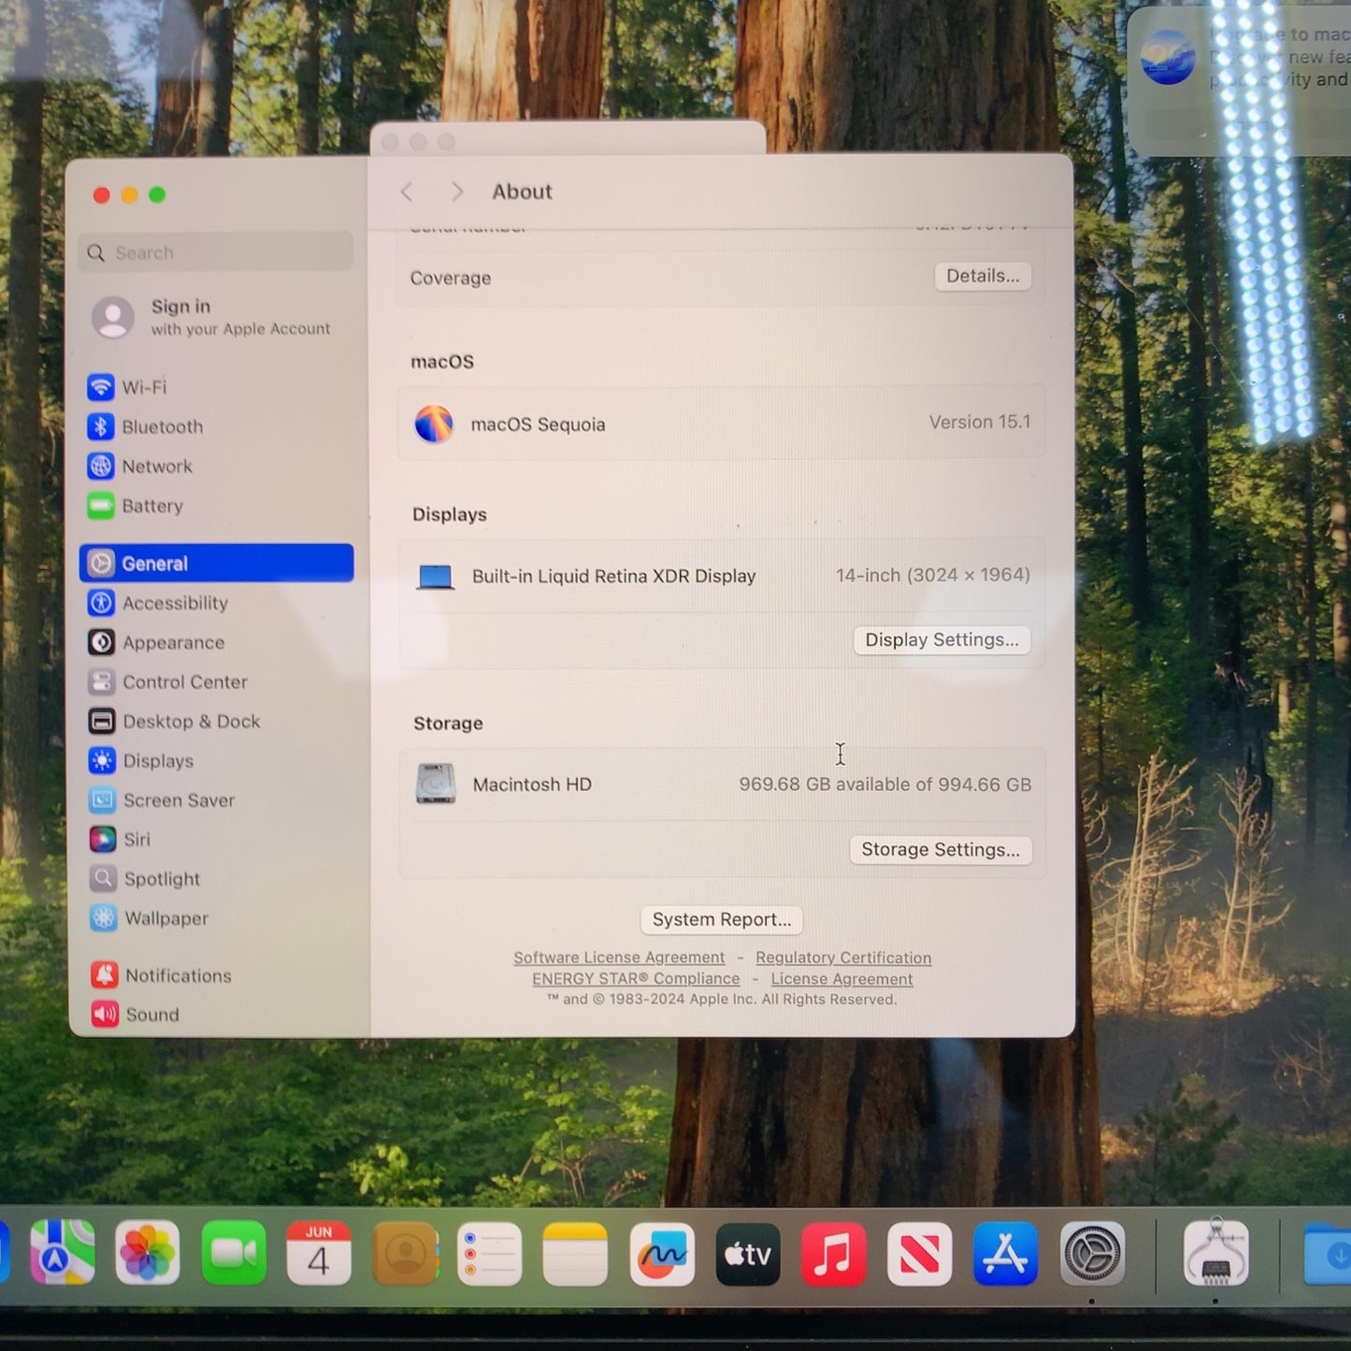The image size is (1351, 1351).
Task: Open Notifications settings
Action: 162,975
